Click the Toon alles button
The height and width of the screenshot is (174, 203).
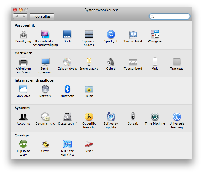point(42,16)
